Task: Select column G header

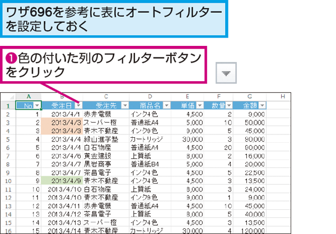Action: pyautogui.click(x=250, y=97)
